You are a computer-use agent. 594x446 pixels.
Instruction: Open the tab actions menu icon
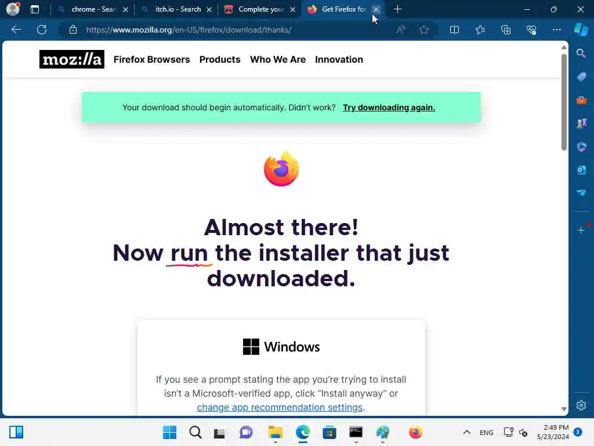[35, 9]
